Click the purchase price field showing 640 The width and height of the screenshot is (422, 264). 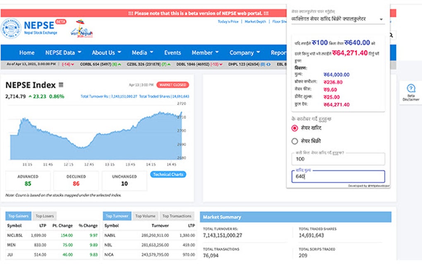click(338, 177)
